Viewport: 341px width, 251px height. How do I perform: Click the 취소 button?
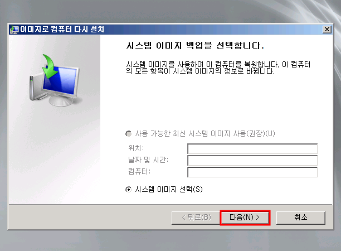[x=301, y=218]
